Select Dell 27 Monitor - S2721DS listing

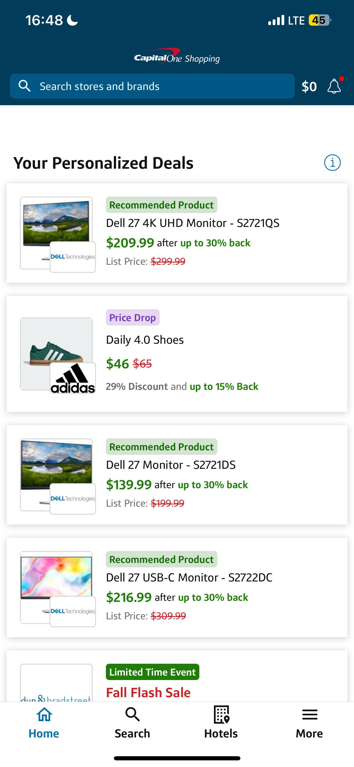[171, 465]
